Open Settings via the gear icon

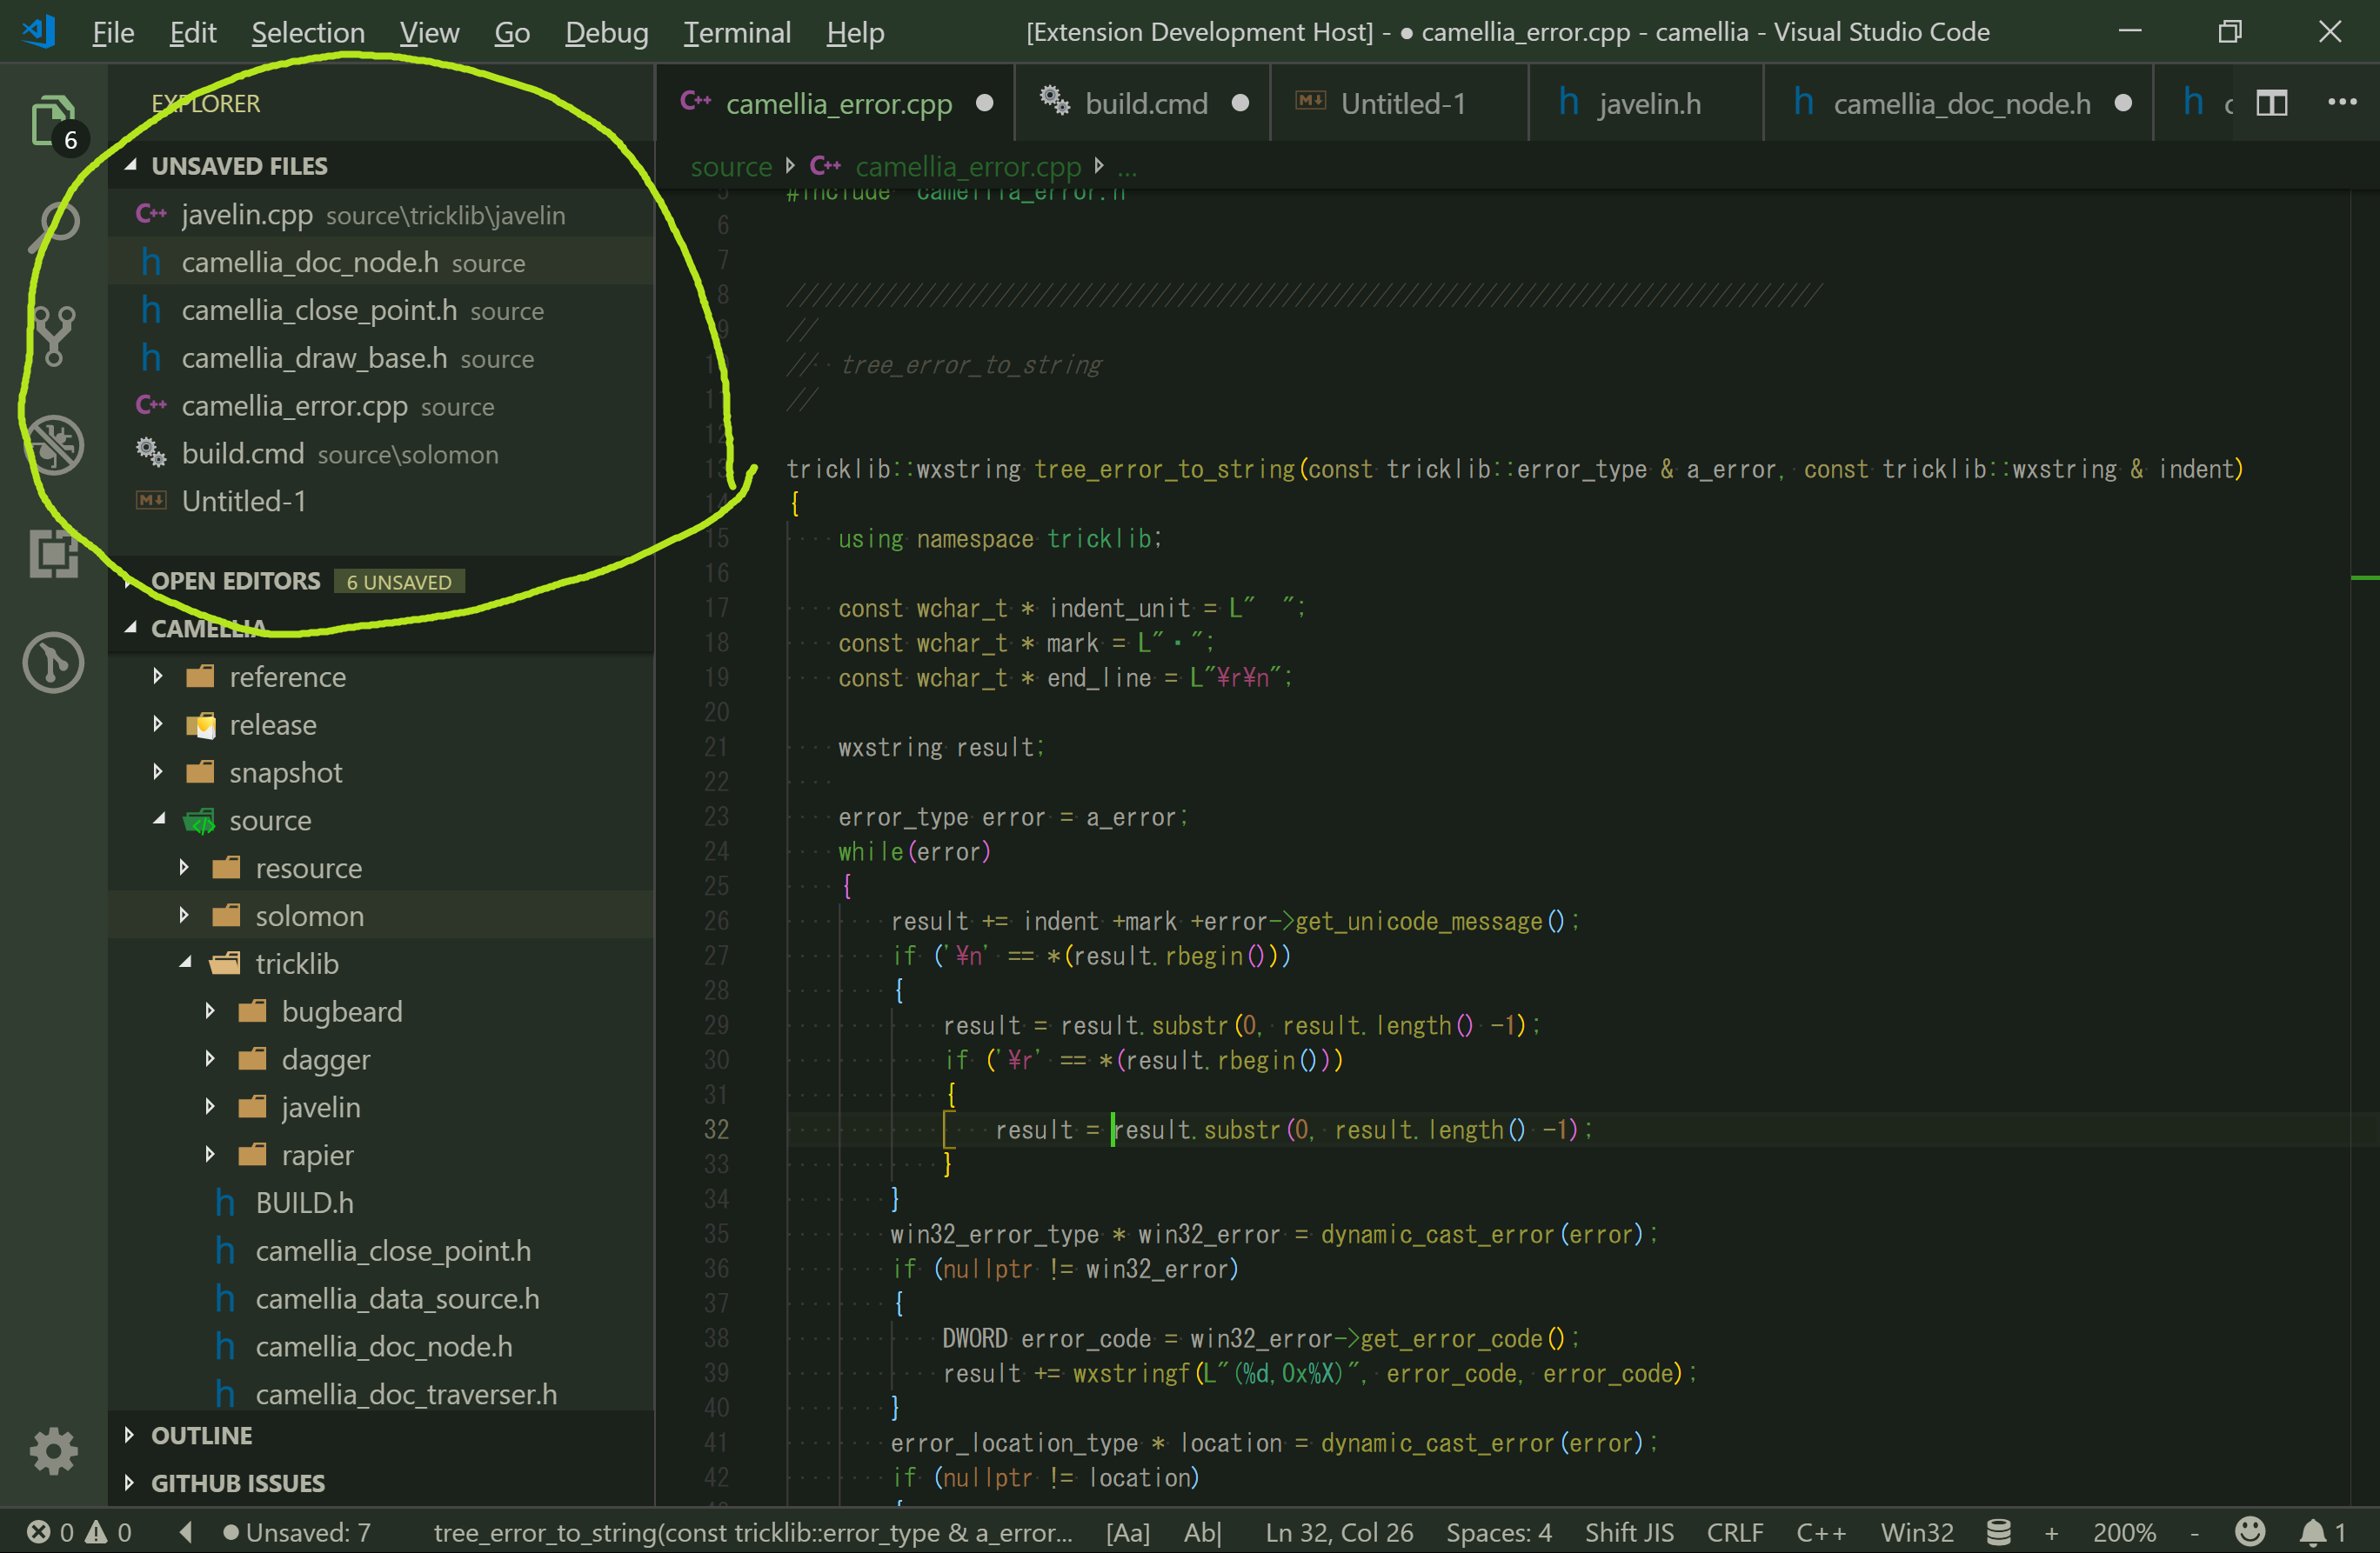pyautogui.click(x=53, y=1451)
